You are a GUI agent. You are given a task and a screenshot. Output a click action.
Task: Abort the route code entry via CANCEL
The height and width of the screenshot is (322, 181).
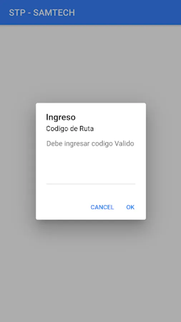(x=102, y=207)
